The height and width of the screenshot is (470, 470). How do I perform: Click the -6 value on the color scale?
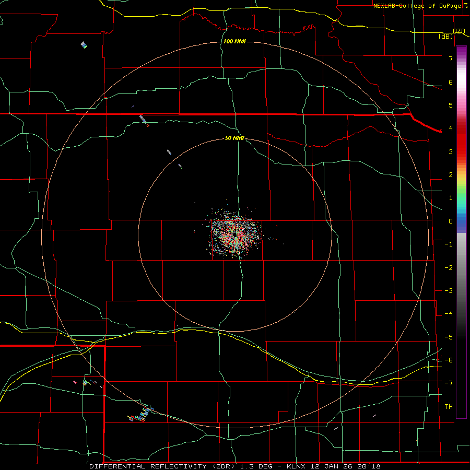coord(449,360)
